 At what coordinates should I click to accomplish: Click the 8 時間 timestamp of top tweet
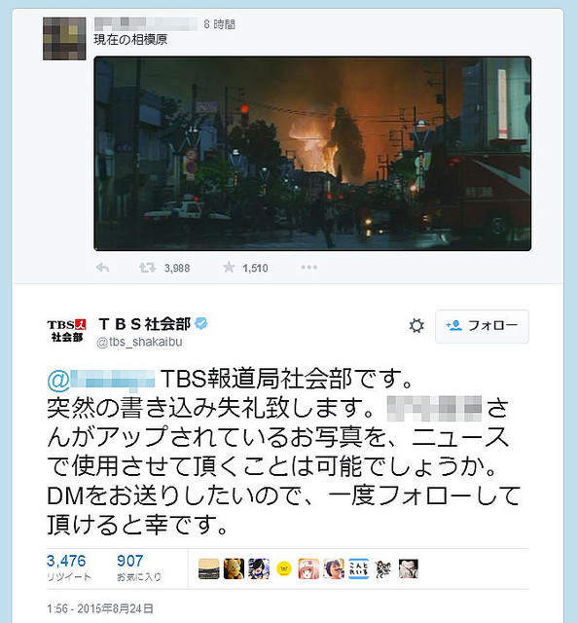coord(219,24)
